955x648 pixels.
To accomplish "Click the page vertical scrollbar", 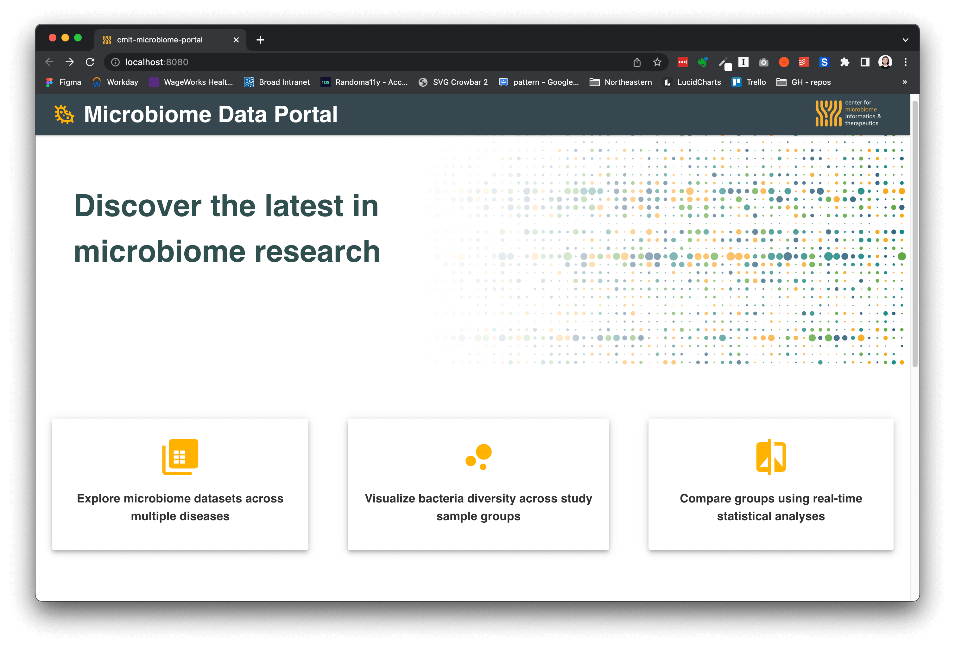I will point(915,234).
